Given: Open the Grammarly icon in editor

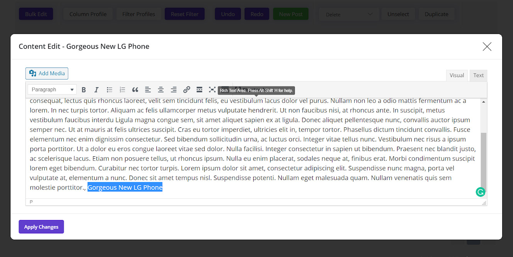Looking at the screenshot, I should point(480,192).
